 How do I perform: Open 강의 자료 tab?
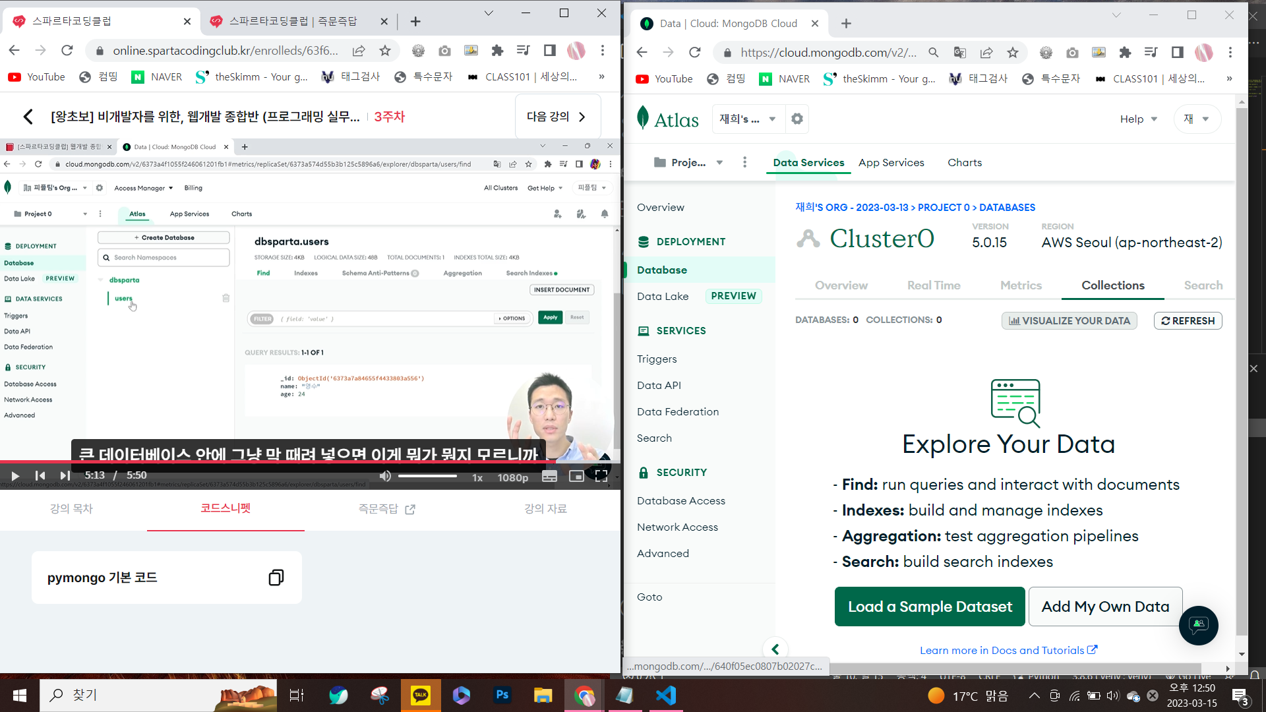545,509
